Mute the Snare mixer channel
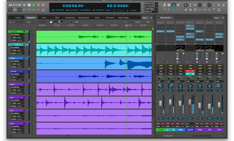Screen dimensions: 234x141 (200, 68)
